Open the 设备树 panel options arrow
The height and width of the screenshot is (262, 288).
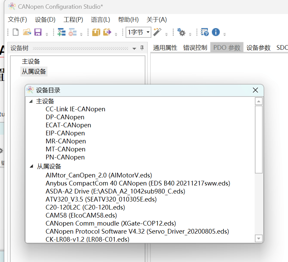134,48
